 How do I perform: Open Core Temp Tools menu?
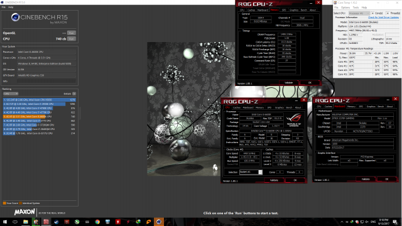click(356, 8)
